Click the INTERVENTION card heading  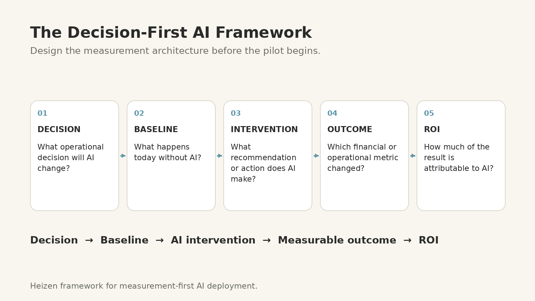coord(264,129)
